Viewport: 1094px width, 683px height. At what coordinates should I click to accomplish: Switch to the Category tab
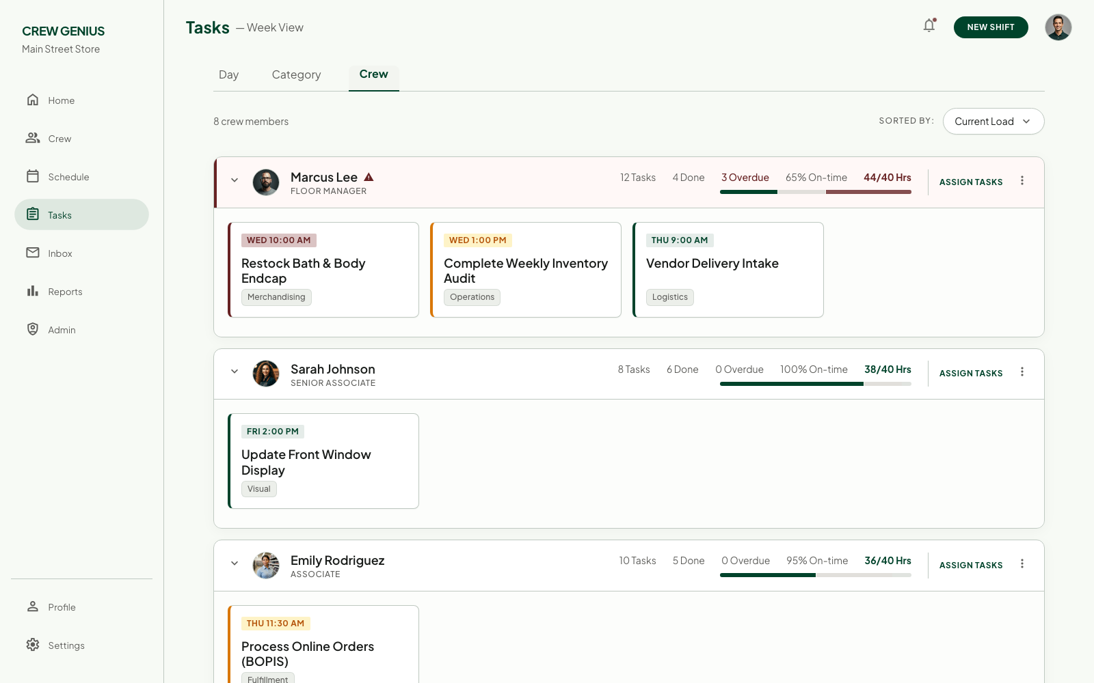pyautogui.click(x=296, y=75)
